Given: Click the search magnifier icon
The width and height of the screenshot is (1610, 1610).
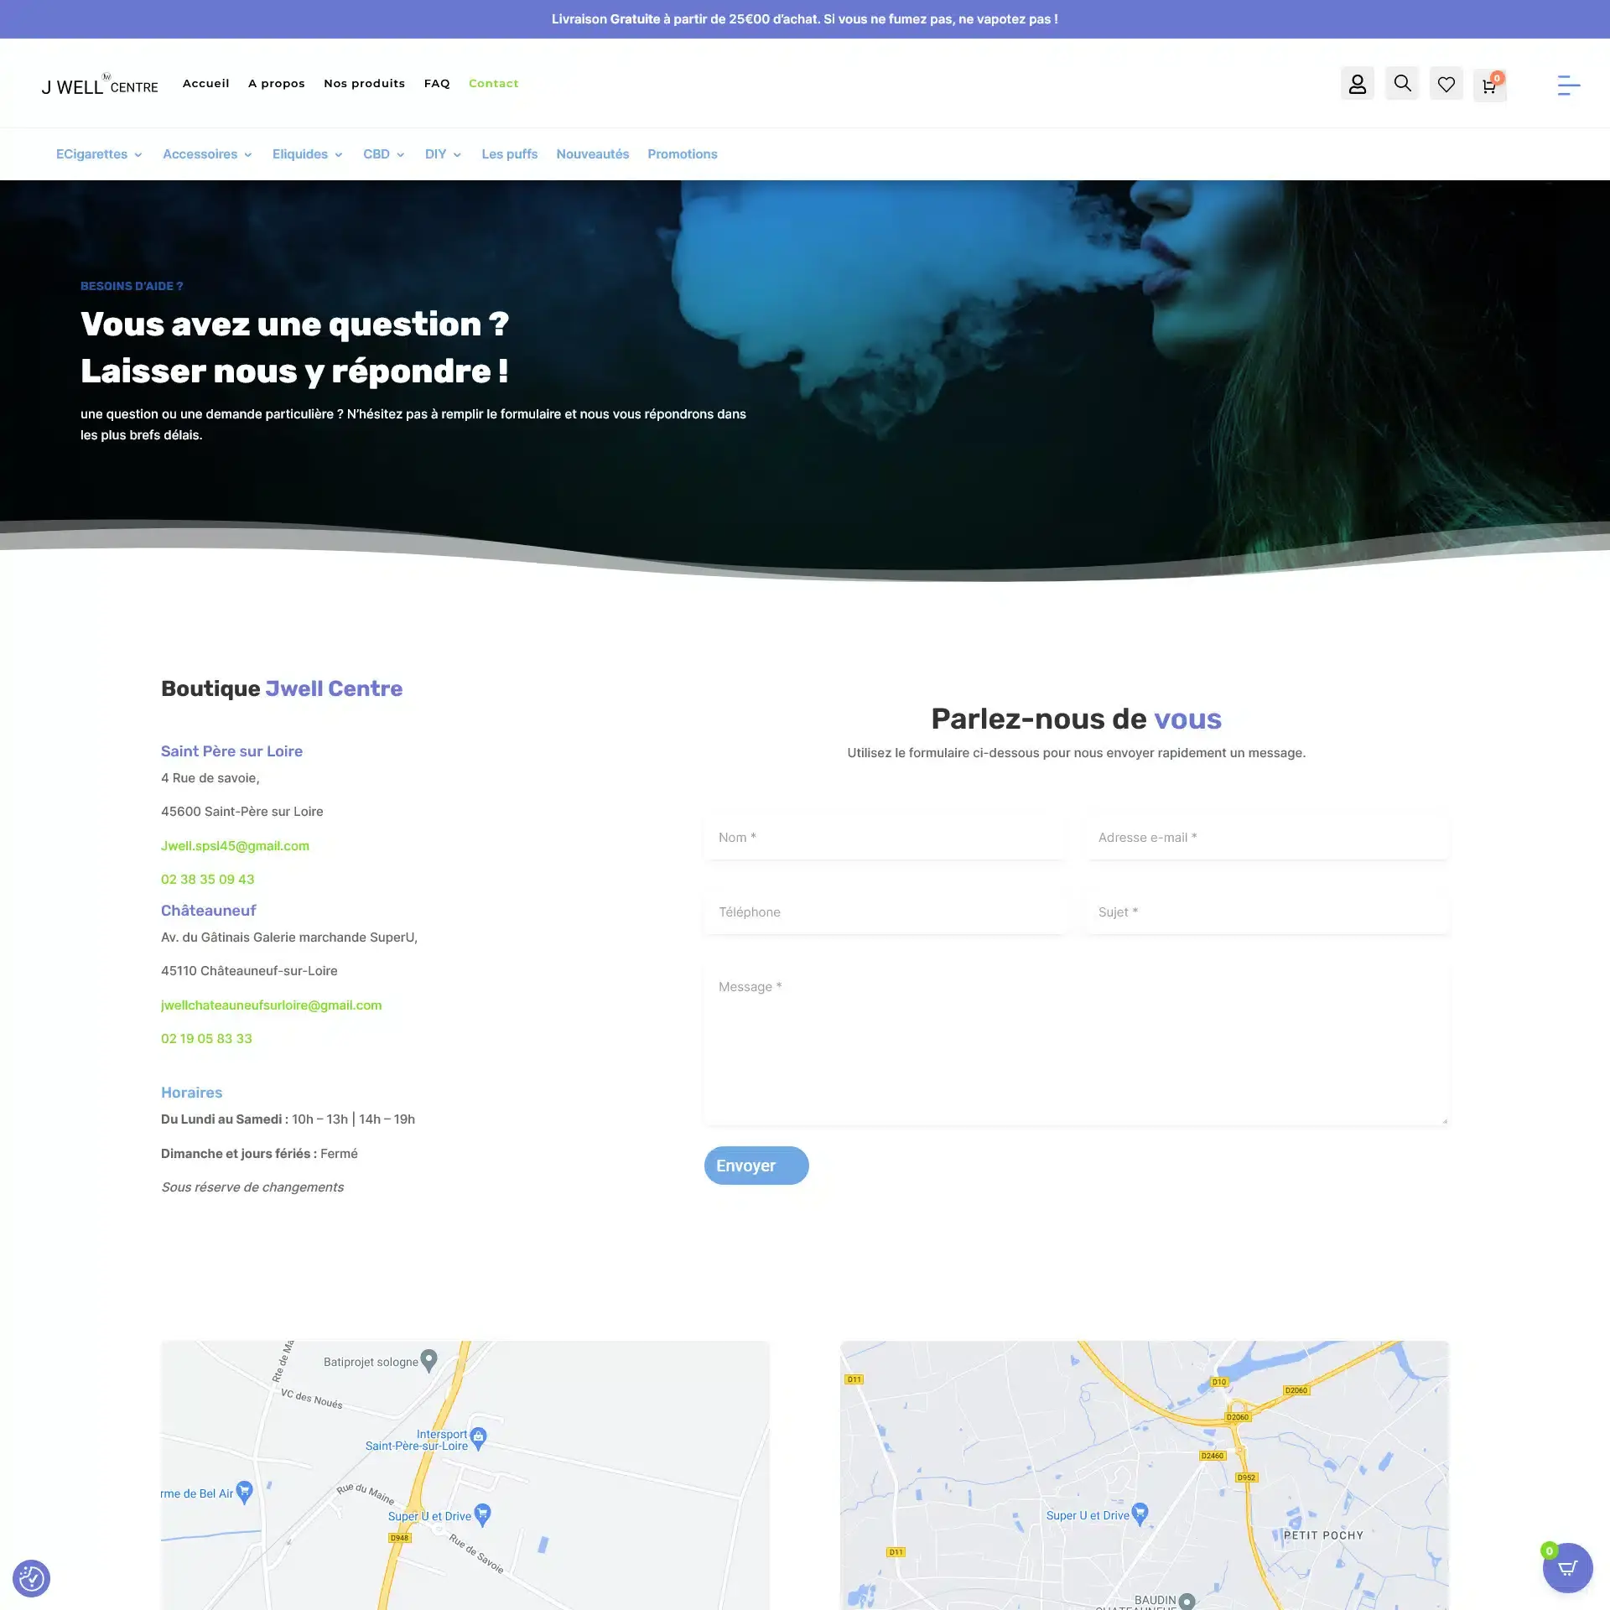Looking at the screenshot, I should click(x=1402, y=84).
